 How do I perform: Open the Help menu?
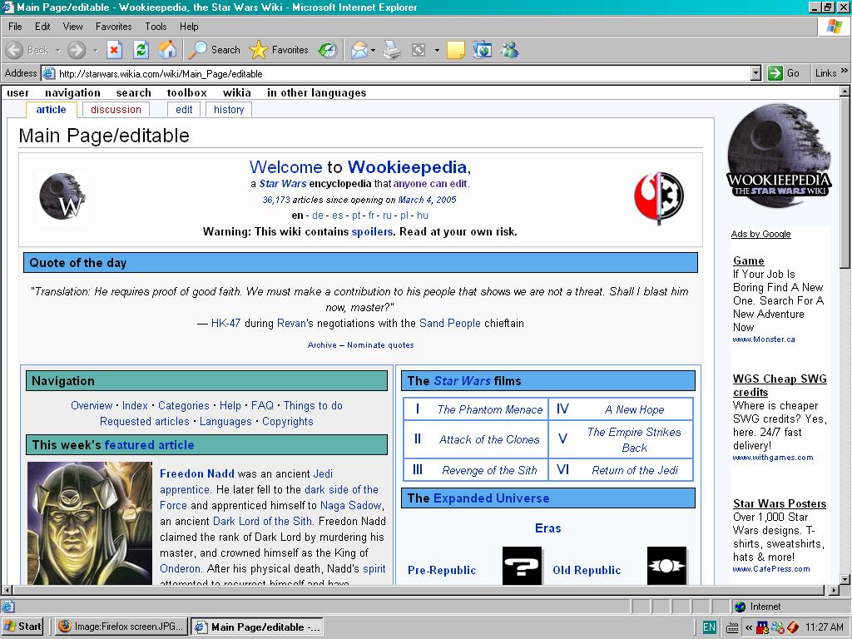189,27
